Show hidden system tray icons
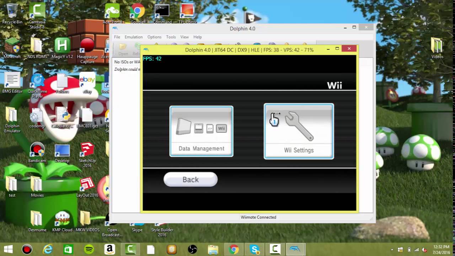Image resolution: width=455 pixels, height=256 pixels. 392,250
